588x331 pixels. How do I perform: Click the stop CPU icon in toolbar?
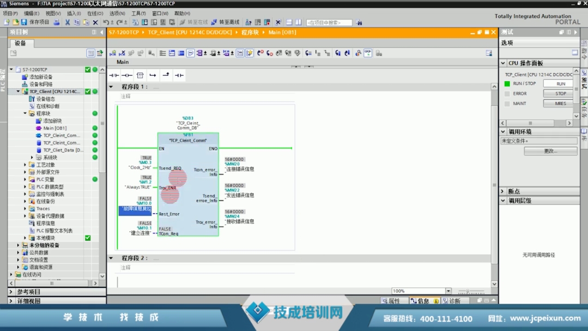(267, 22)
